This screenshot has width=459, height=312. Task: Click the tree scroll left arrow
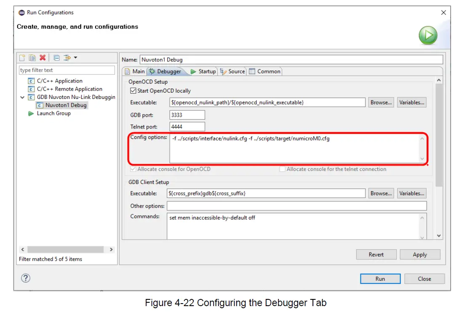(23, 249)
